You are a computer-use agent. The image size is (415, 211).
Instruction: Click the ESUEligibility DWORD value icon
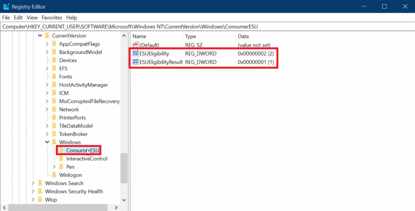(x=135, y=53)
